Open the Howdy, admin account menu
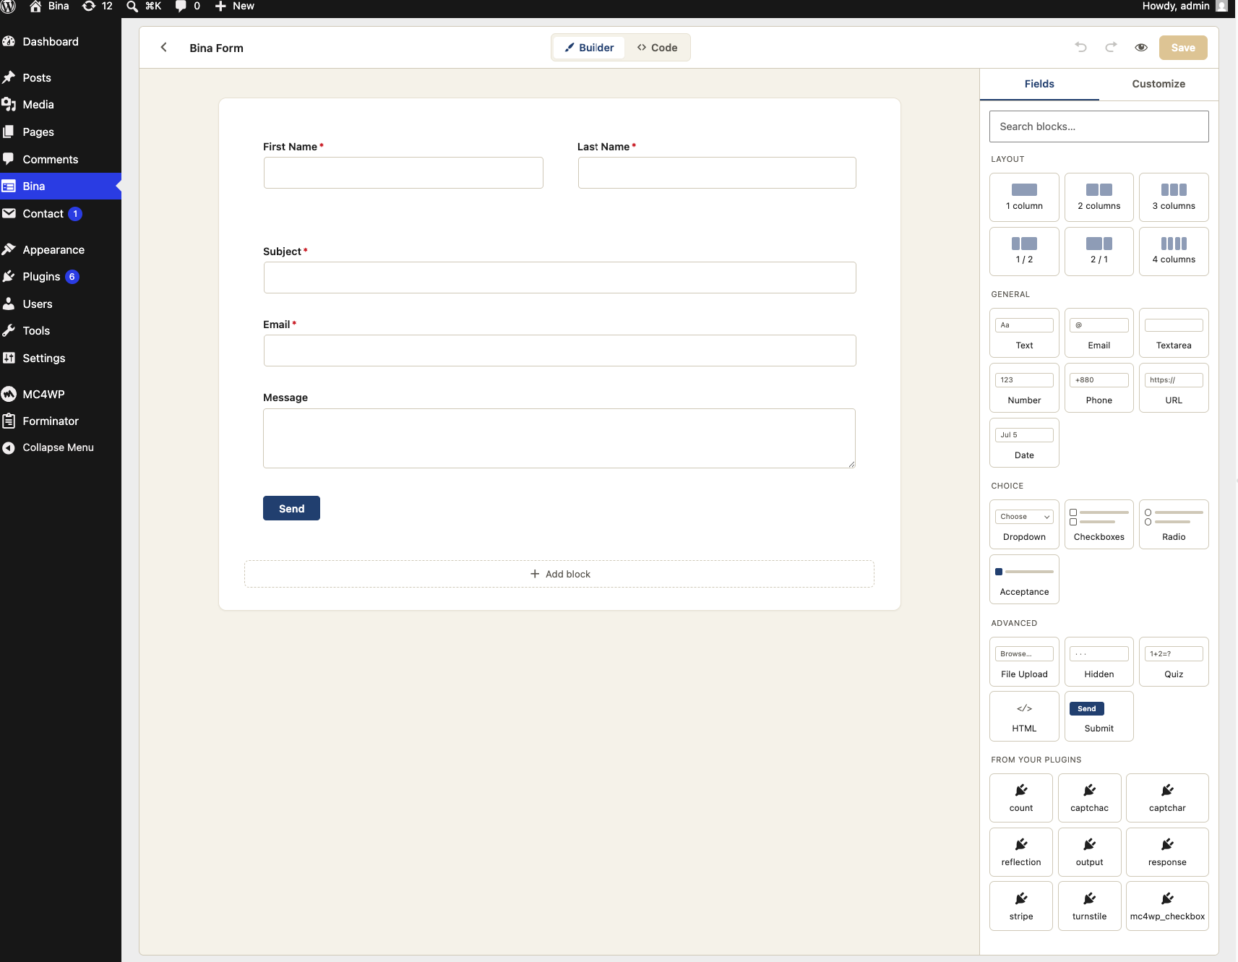Viewport: 1238px width, 962px height. pyautogui.click(x=1185, y=7)
